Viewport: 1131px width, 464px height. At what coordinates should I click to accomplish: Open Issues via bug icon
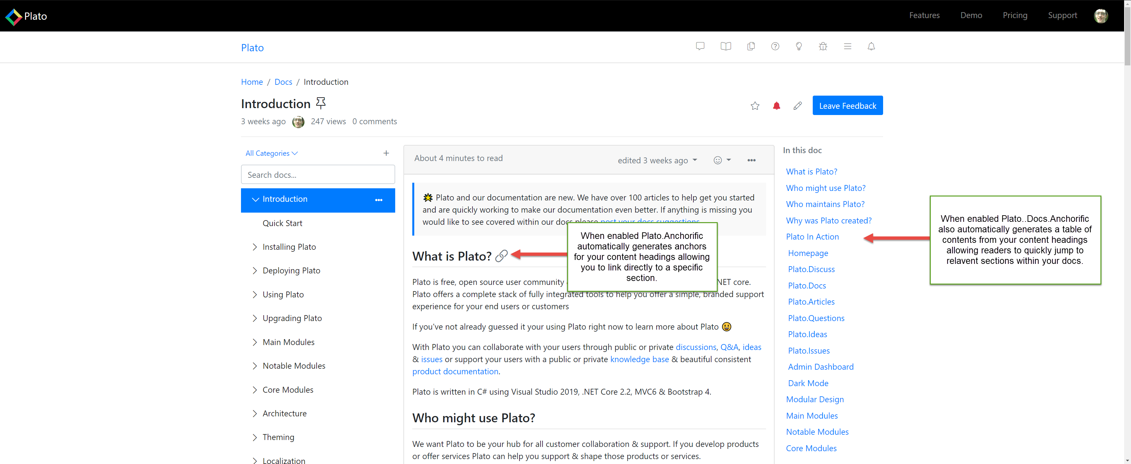click(x=823, y=46)
